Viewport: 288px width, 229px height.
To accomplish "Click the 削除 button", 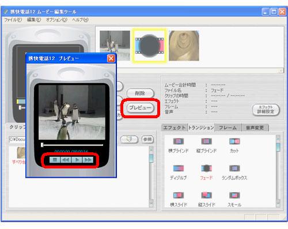I will (x=140, y=93).
